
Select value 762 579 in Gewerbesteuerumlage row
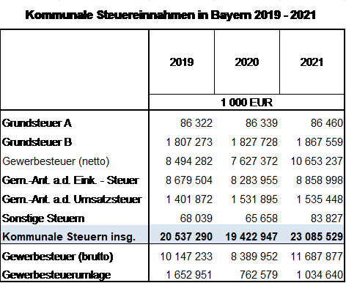click(x=259, y=275)
